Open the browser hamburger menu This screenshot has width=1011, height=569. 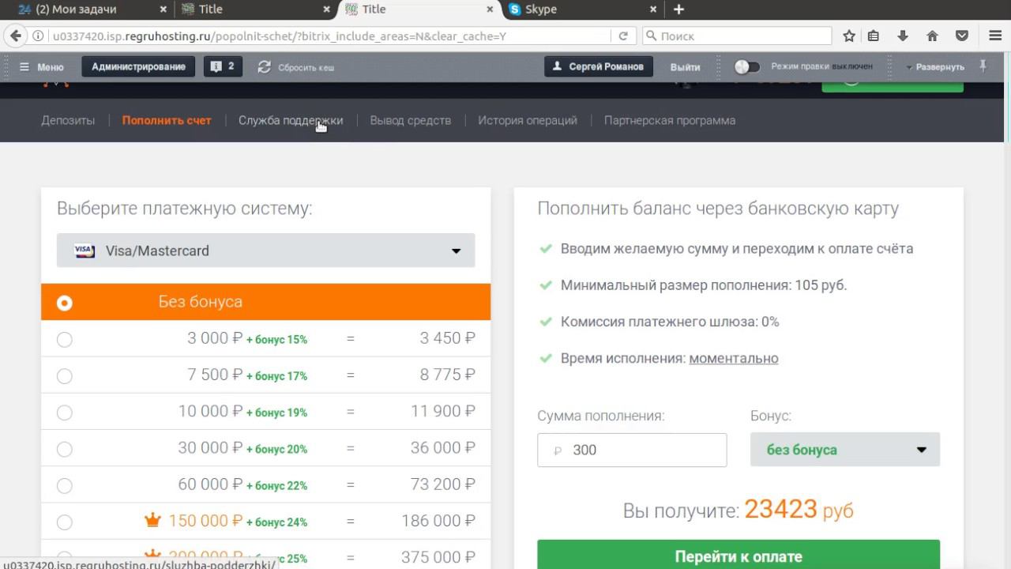(995, 36)
